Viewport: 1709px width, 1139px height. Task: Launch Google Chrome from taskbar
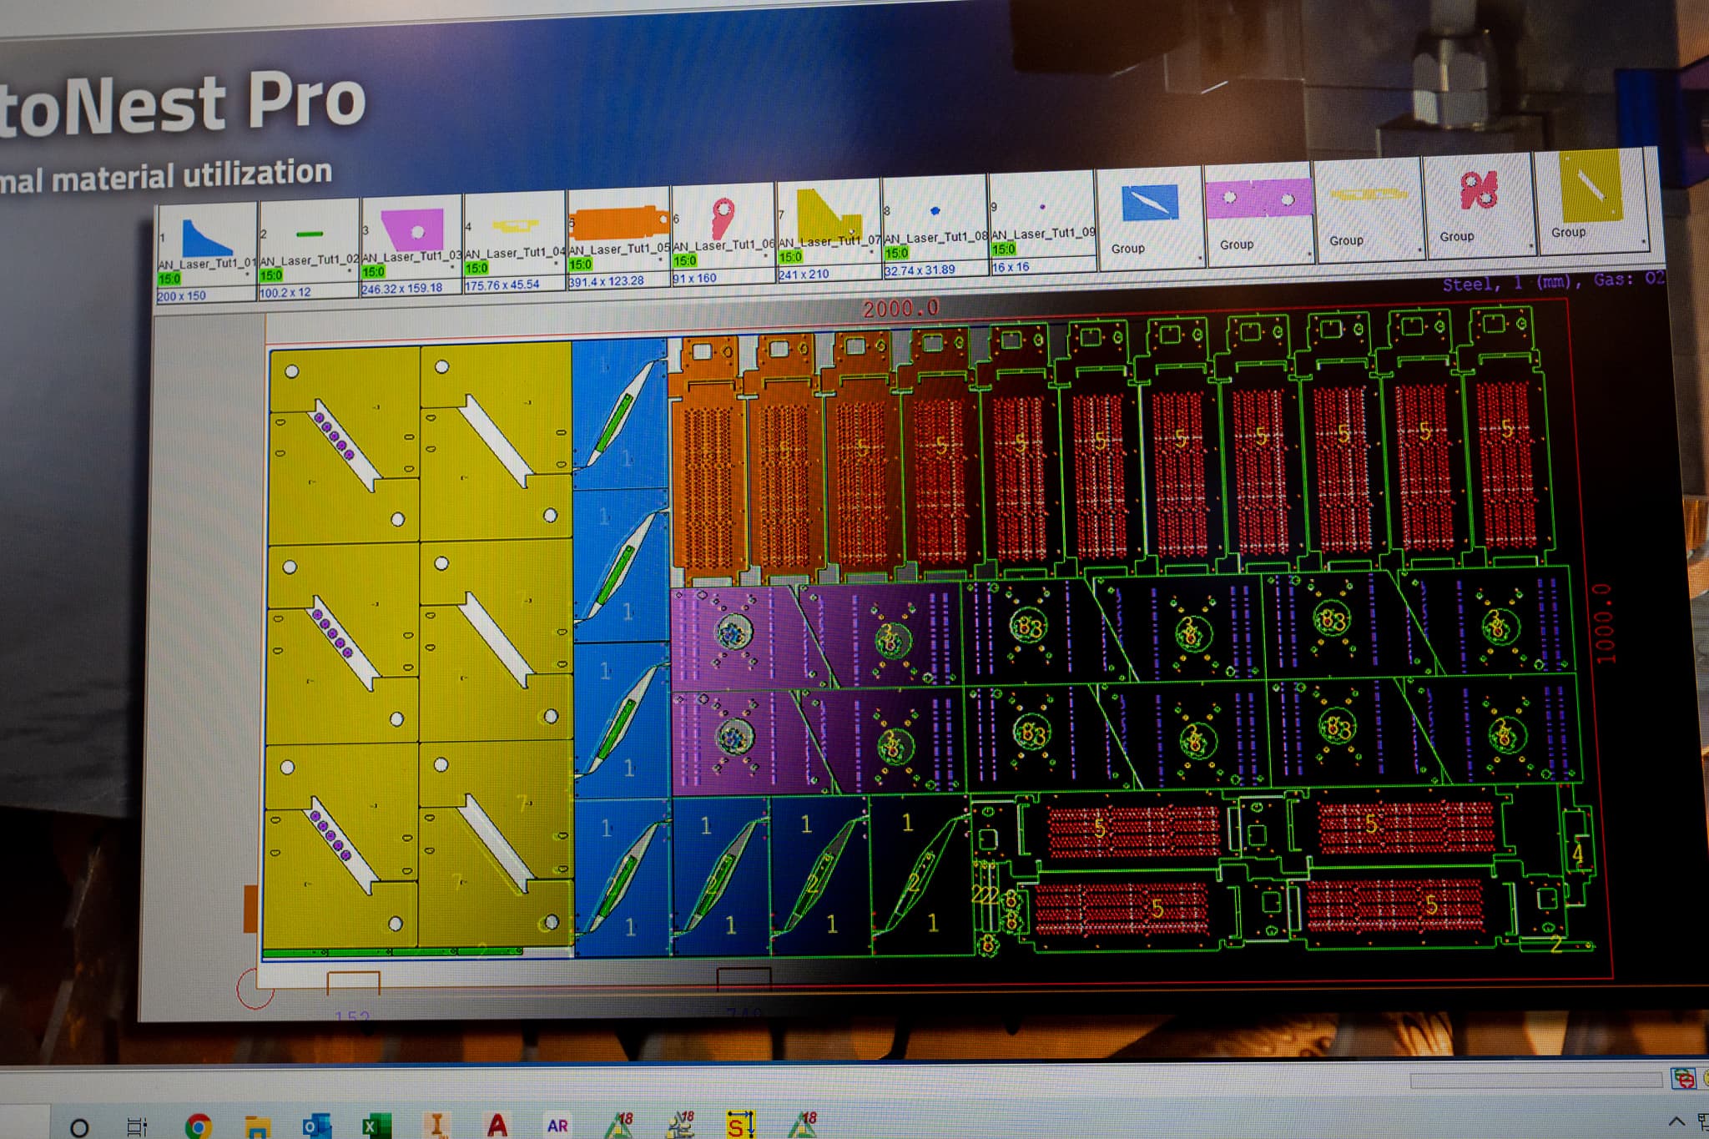[198, 1126]
